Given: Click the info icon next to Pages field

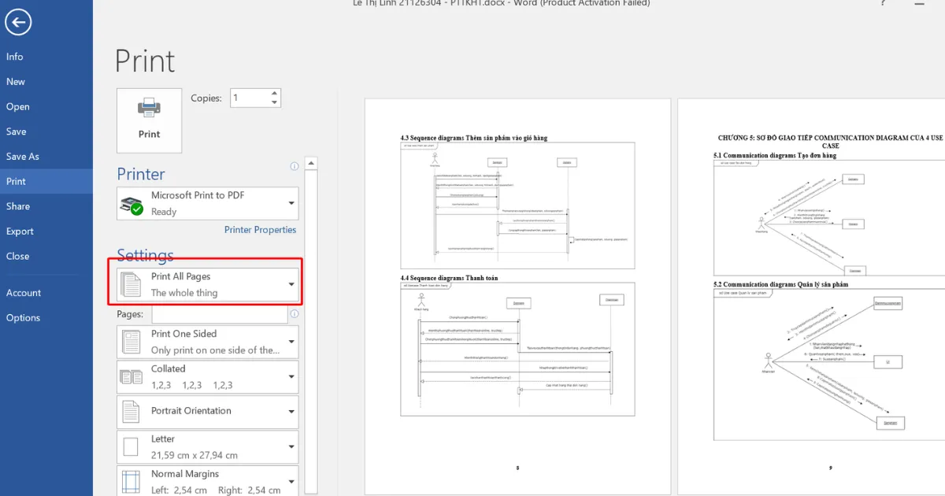Looking at the screenshot, I should pyautogui.click(x=294, y=313).
